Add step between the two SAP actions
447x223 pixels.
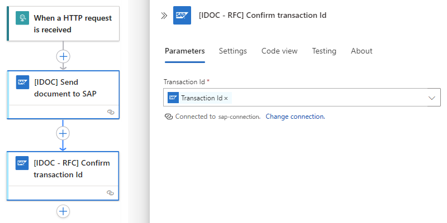pos(63,133)
